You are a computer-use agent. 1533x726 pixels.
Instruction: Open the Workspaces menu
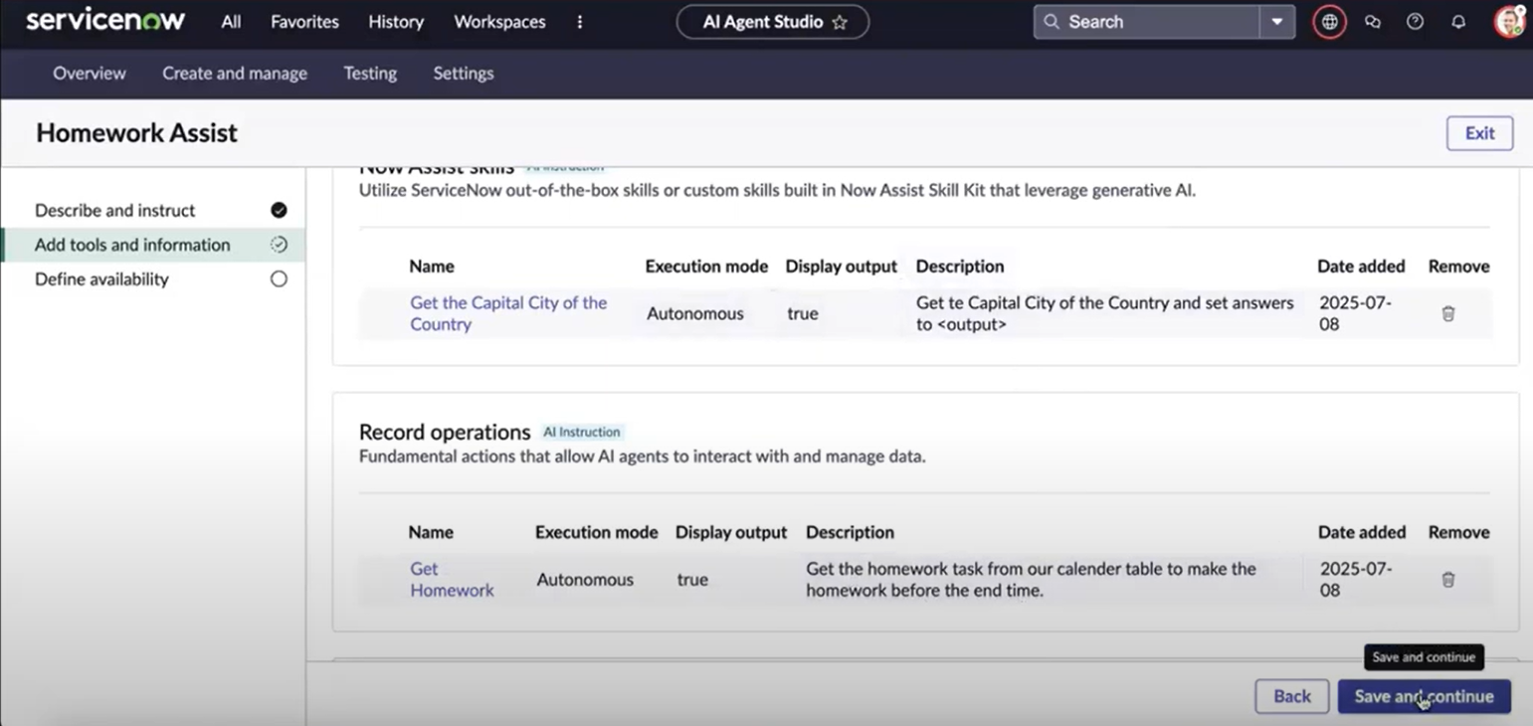[x=499, y=22]
